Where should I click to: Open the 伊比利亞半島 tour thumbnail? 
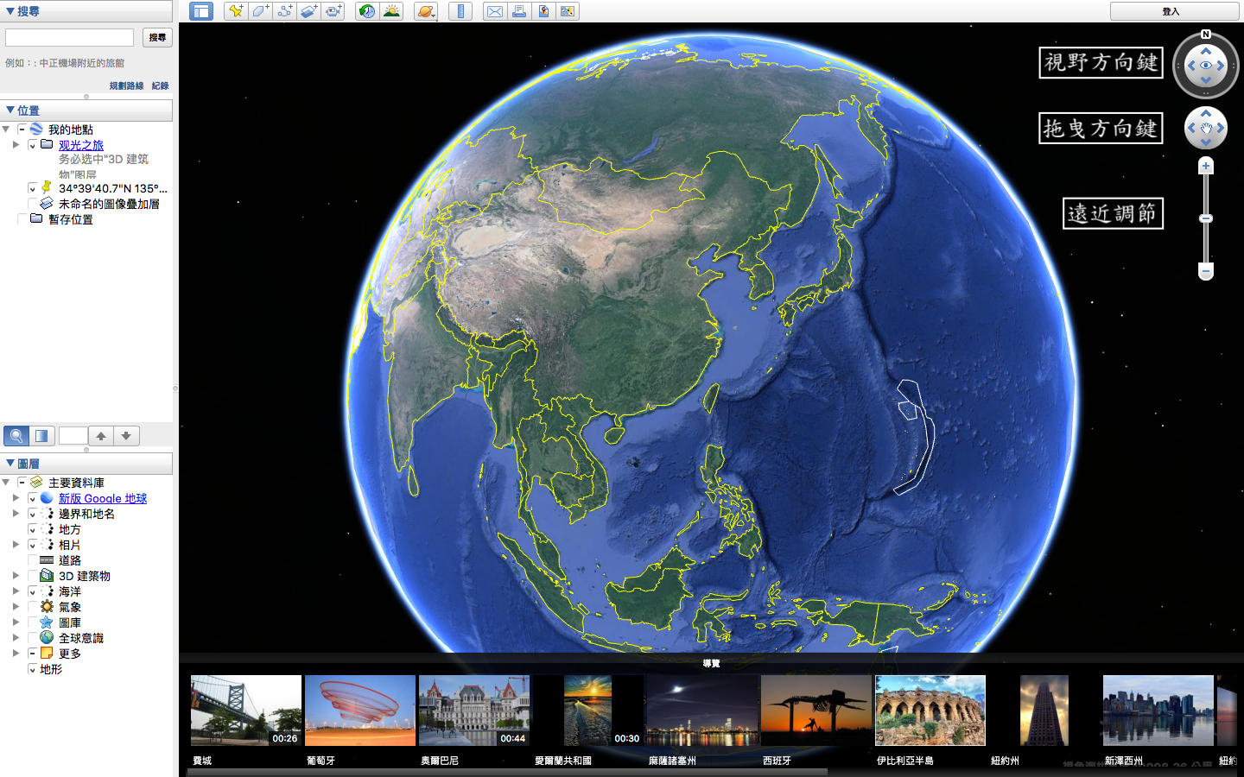[930, 711]
